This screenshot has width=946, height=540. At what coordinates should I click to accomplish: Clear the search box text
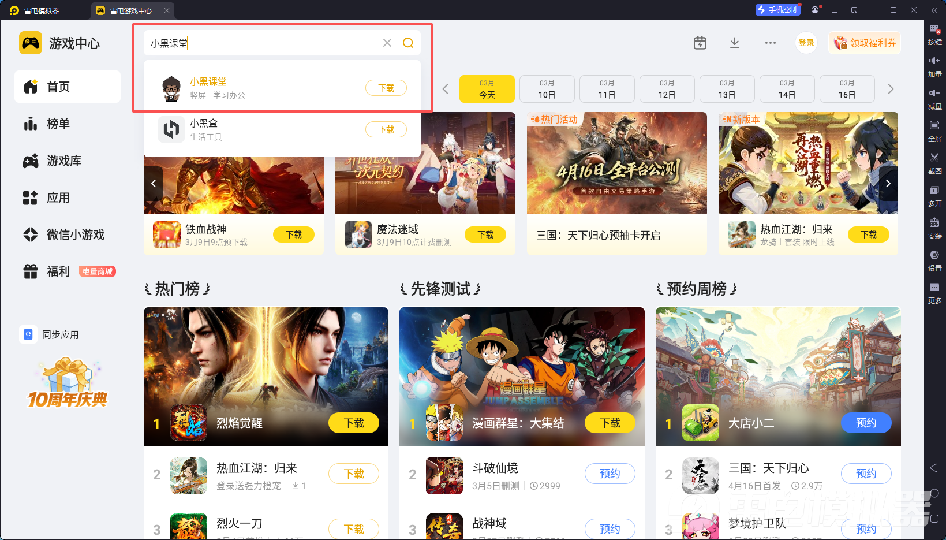(387, 43)
